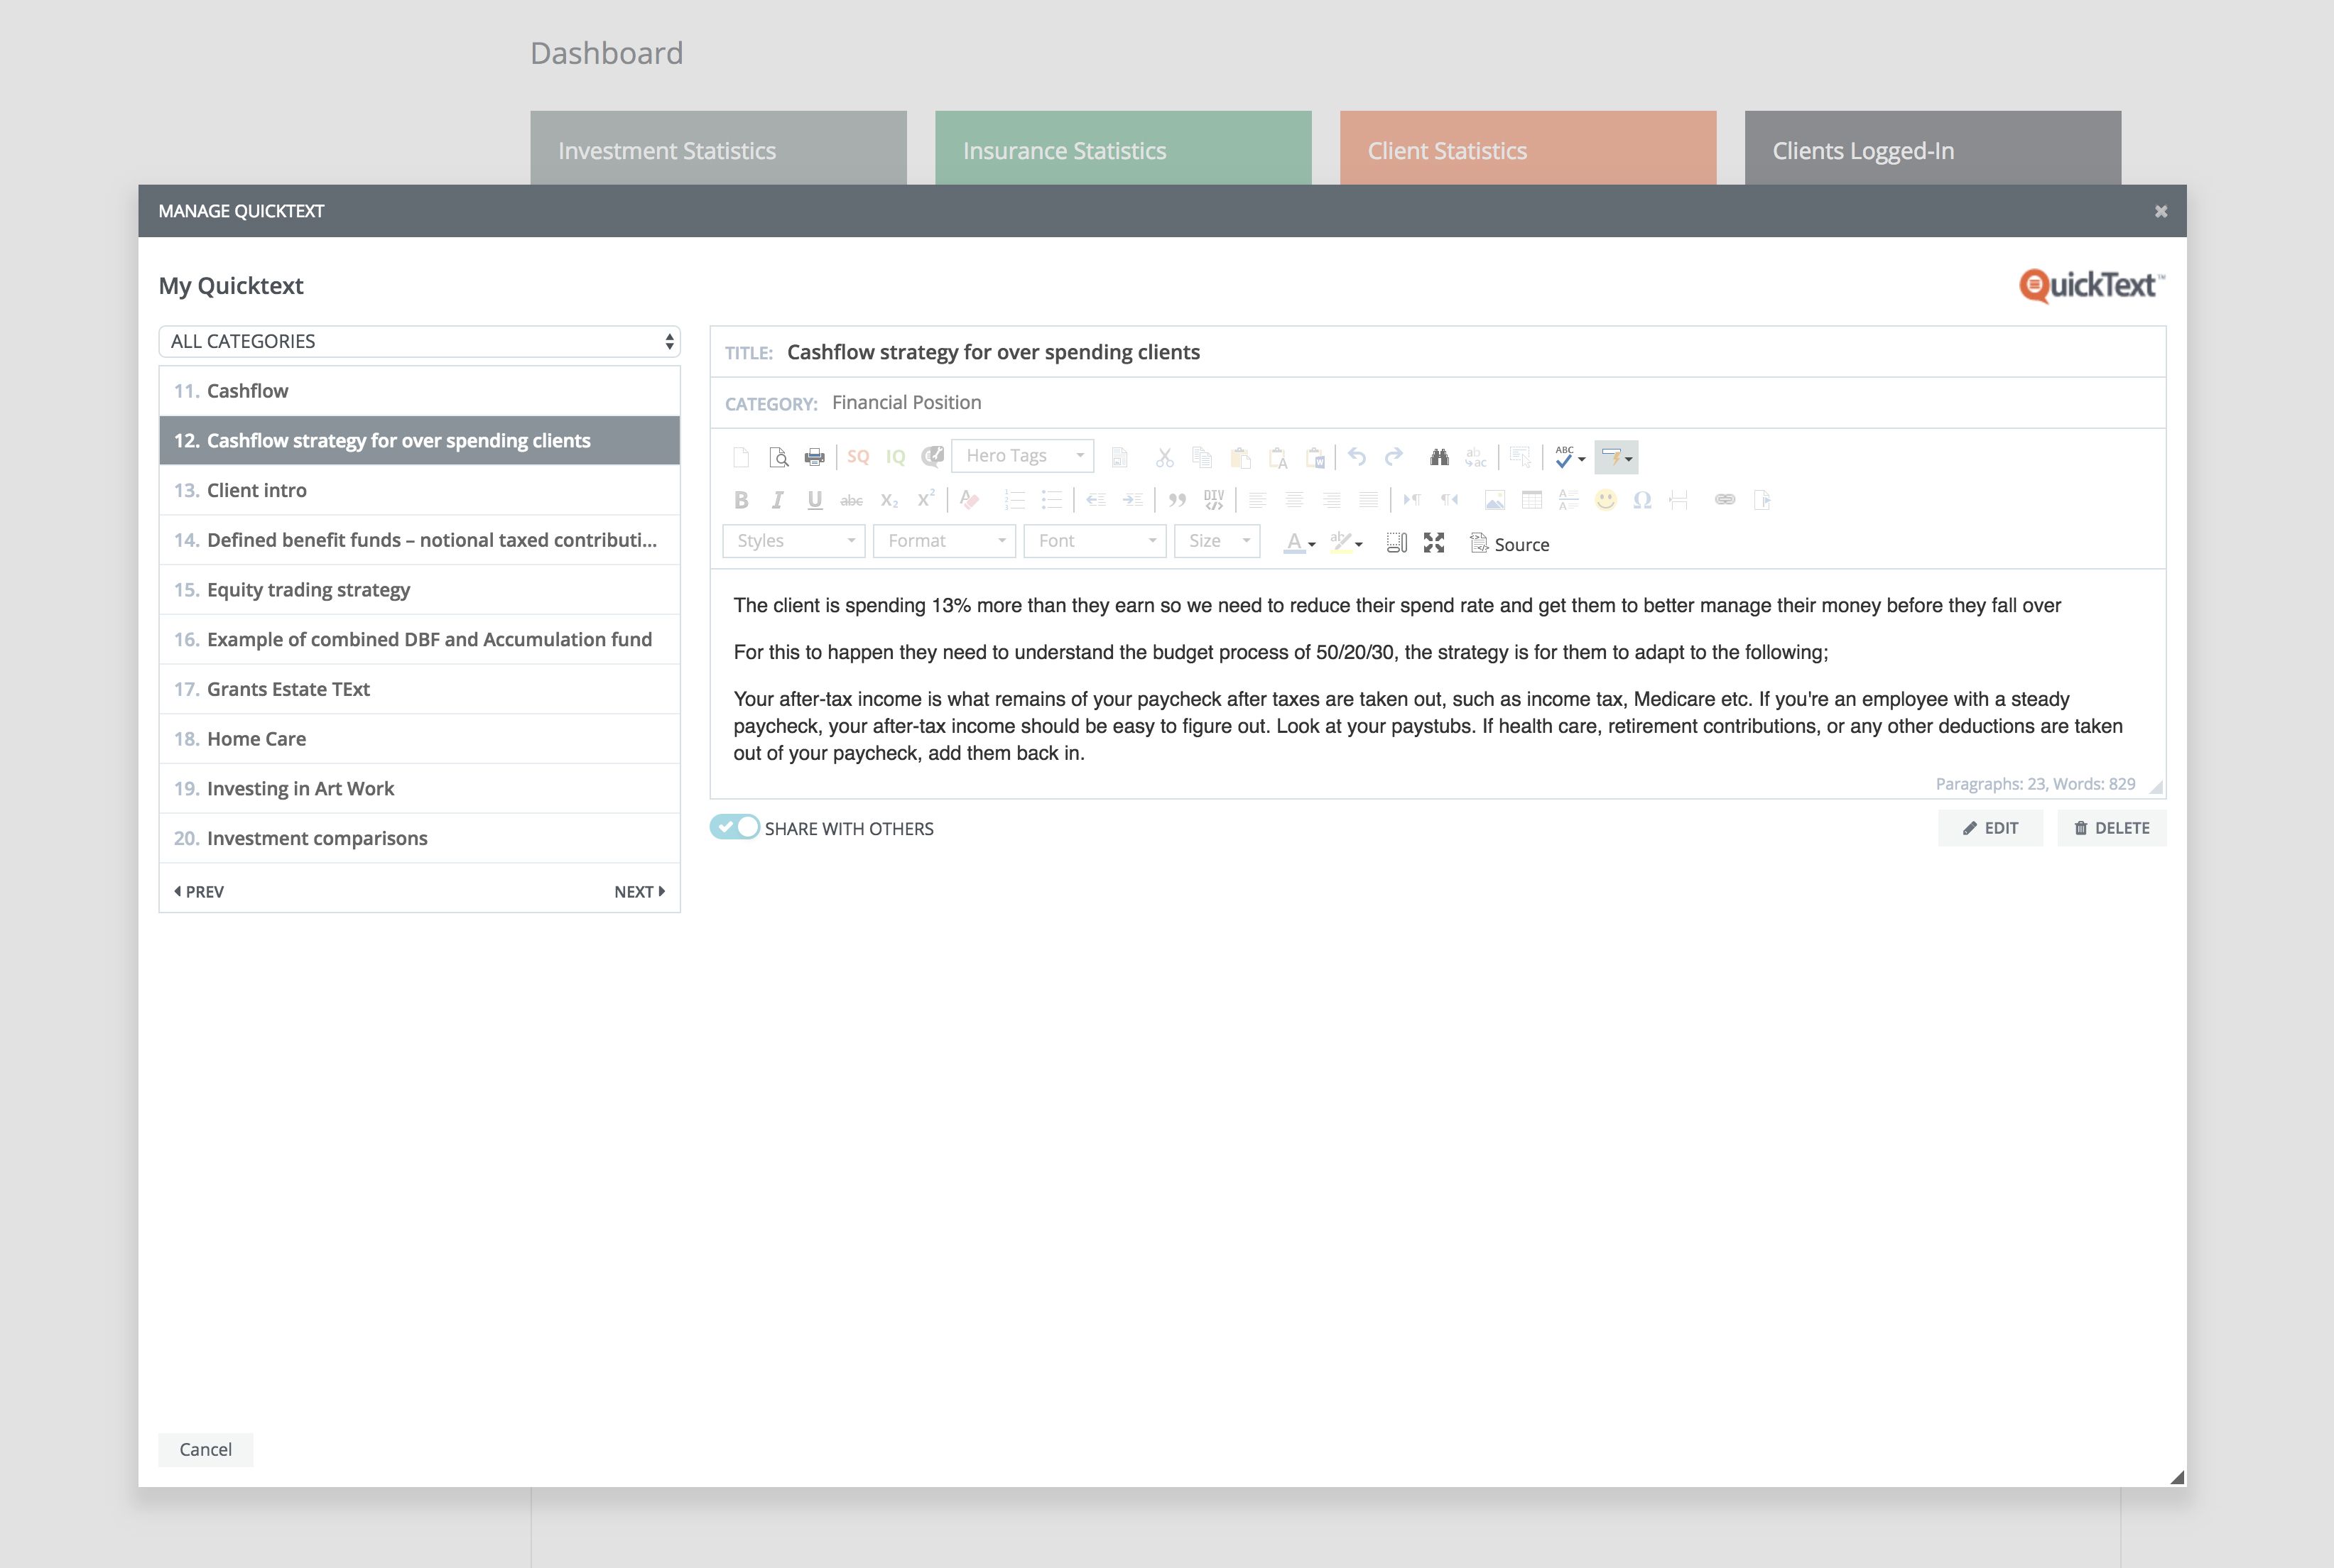This screenshot has width=2334, height=1568.
Task: Expand the Hero Tags dropdown
Action: click(x=1023, y=456)
